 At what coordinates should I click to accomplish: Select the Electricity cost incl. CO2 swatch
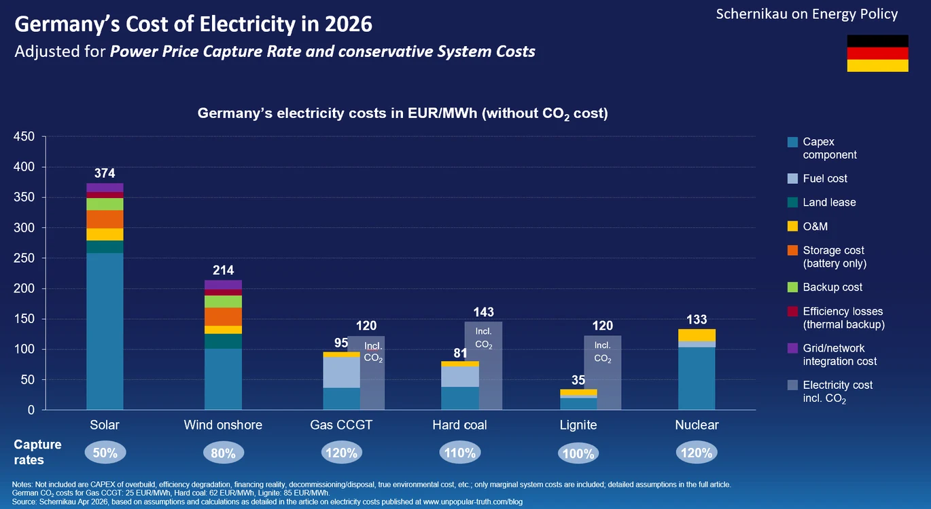792,385
